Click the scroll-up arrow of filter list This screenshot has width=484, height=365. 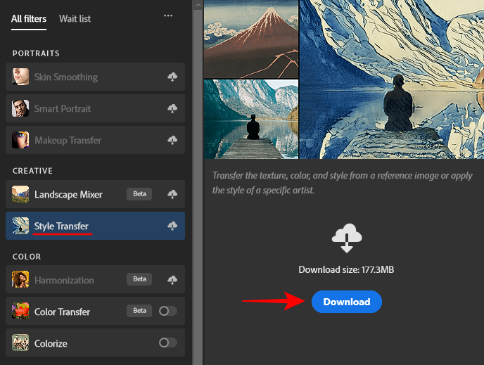click(198, 5)
